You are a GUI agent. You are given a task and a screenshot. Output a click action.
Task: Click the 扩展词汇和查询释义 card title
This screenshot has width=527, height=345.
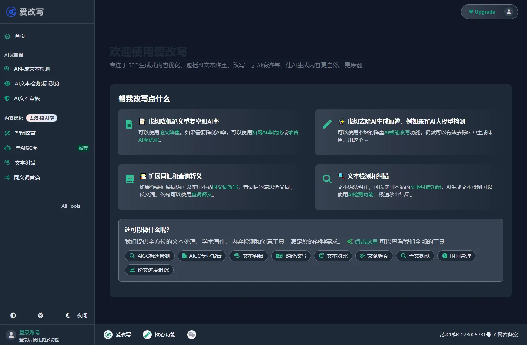(171, 176)
